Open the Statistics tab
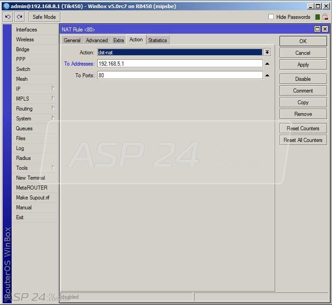This screenshot has height=305, width=332. point(158,40)
